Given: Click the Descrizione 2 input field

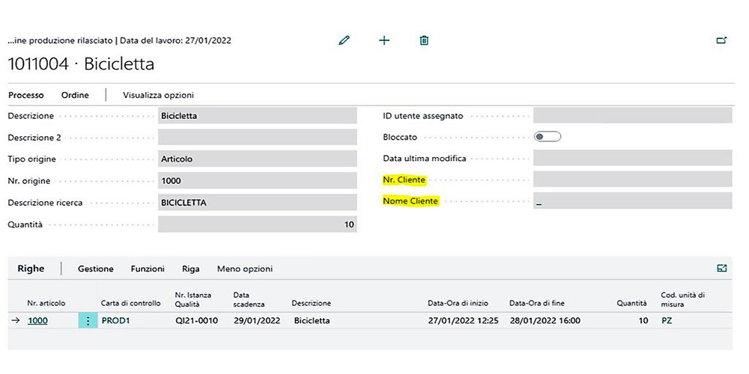Looking at the screenshot, I should click(x=257, y=138).
